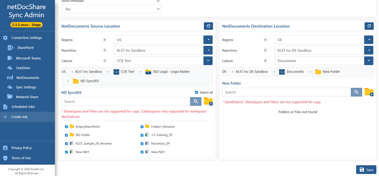Screen dimensions: 379x176
Task: Click the SharePoint icon in sidebar
Action: 10,48
